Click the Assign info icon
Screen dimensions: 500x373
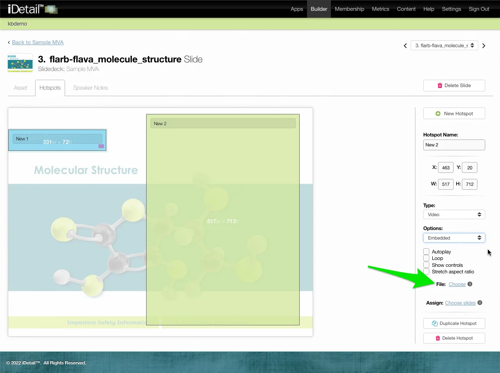[480, 303]
